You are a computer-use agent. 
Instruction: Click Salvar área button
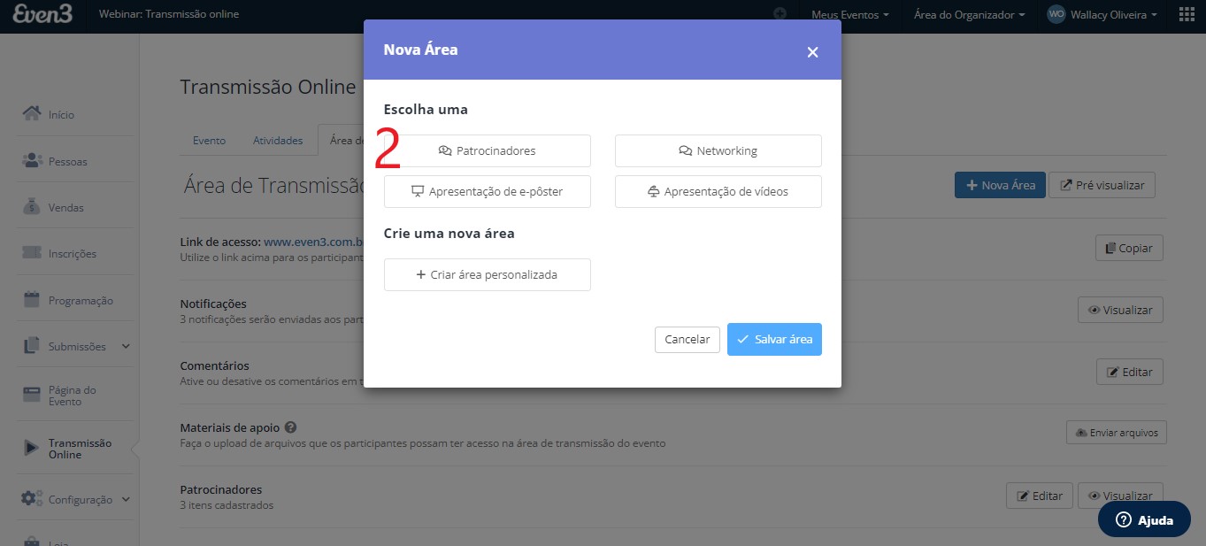774,339
